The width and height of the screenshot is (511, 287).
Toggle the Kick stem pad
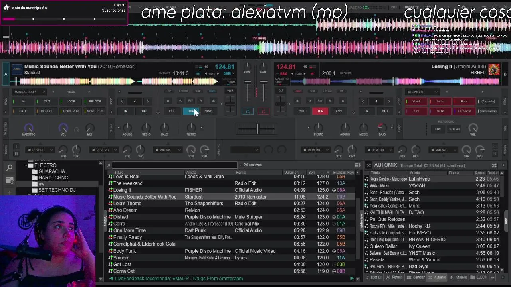(x=416, y=111)
